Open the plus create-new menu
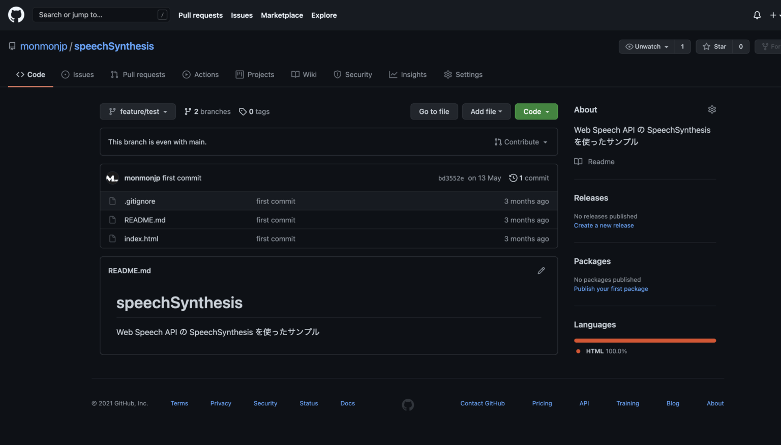The height and width of the screenshot is (445, 781). pos(774,15)
